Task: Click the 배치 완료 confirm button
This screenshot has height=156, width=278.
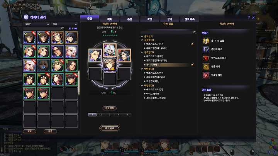Action: (110, 128)
